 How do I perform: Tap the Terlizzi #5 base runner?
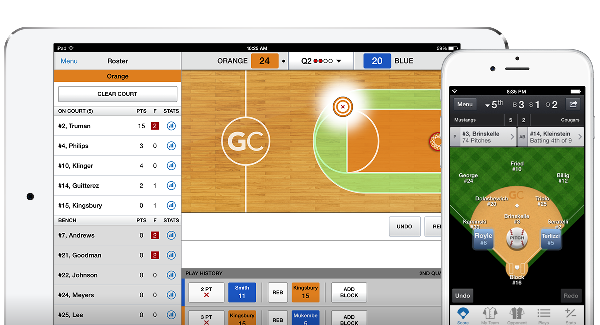click(551, 239)
